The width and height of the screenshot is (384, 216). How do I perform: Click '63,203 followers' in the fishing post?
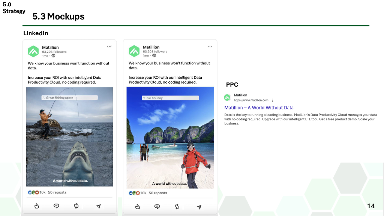[54, 52]
